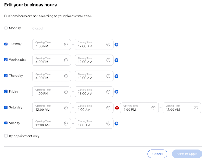
Task: Add extra hours to Thursday
Action: tap(116, 76)
